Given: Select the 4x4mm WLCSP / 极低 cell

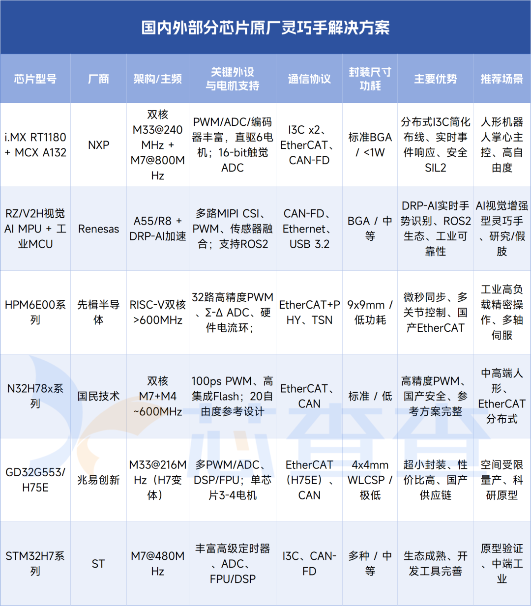Looking at the screenshot, I should pyautogui.click(x=370, y=480).
